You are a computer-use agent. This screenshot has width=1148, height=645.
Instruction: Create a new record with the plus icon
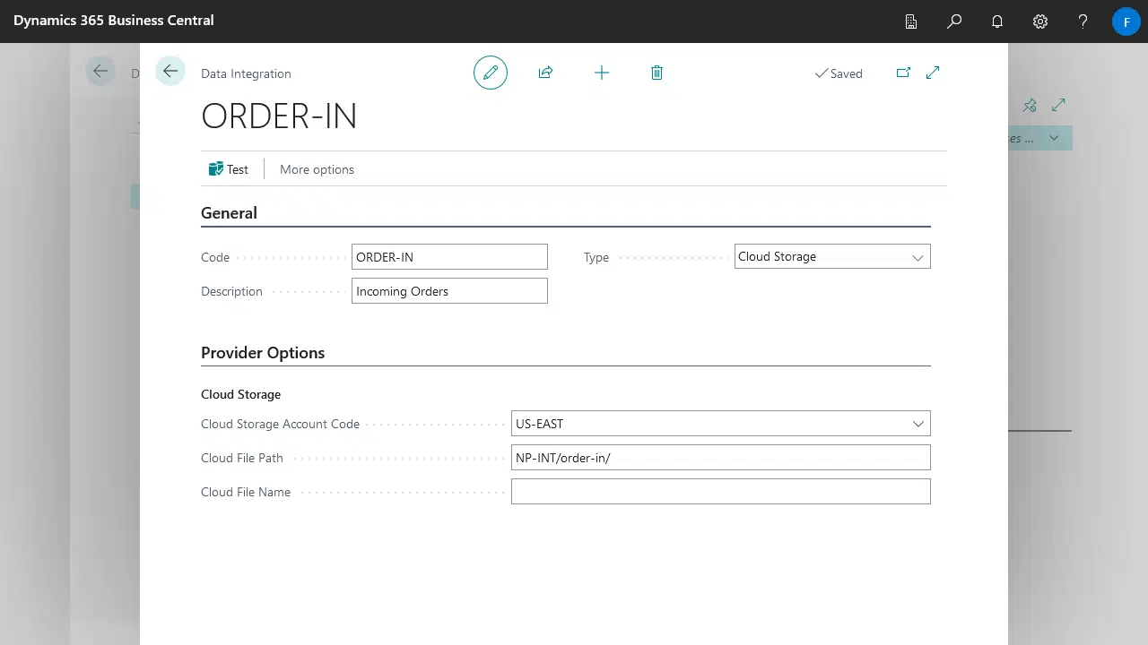click(x=601, y=72)
